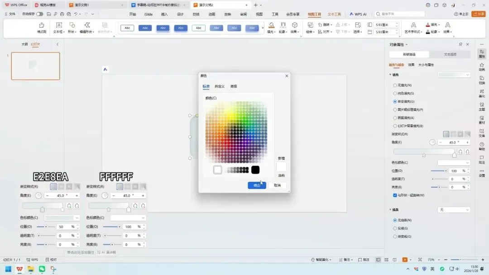The height and width of the screenshot is (275, 489).
Task: Open Properties (属性) in right sidebar
Action: pos(482,53)
